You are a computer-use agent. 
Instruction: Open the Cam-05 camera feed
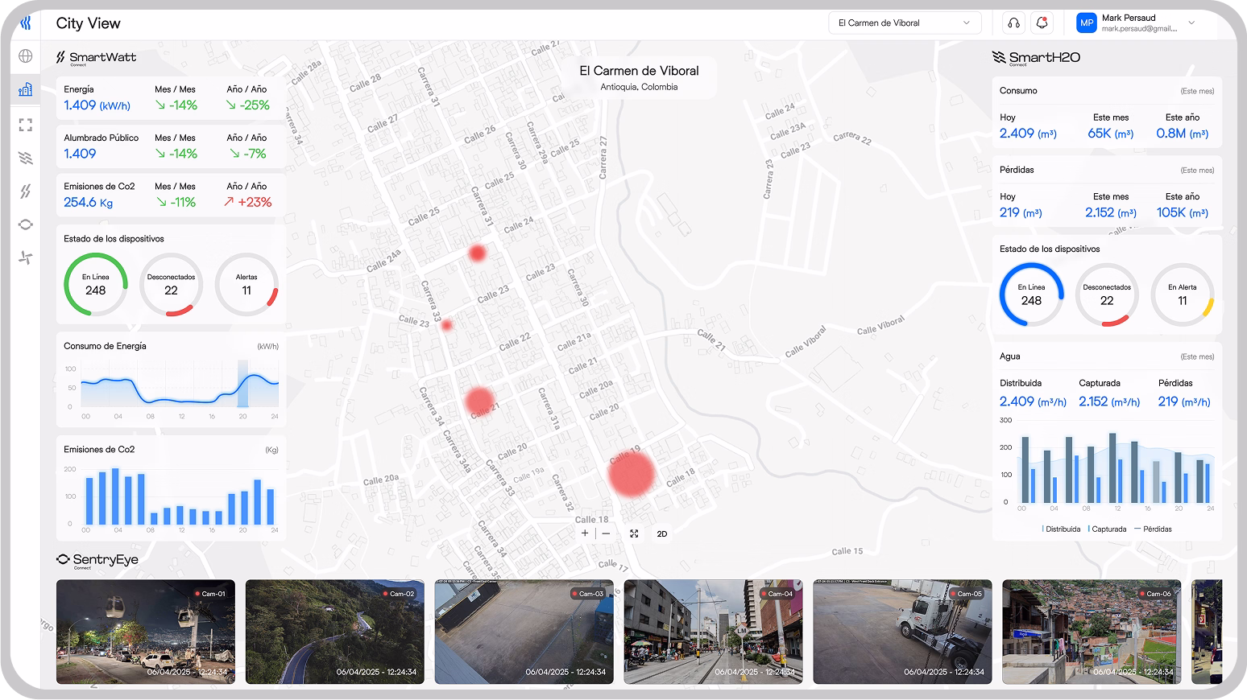pyautogui.click(x=902, y=632)
